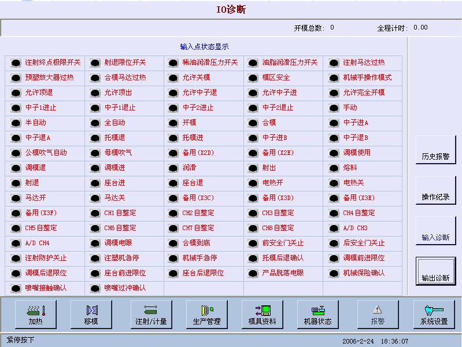Select the 调模使用 label

tap(357, 153)
